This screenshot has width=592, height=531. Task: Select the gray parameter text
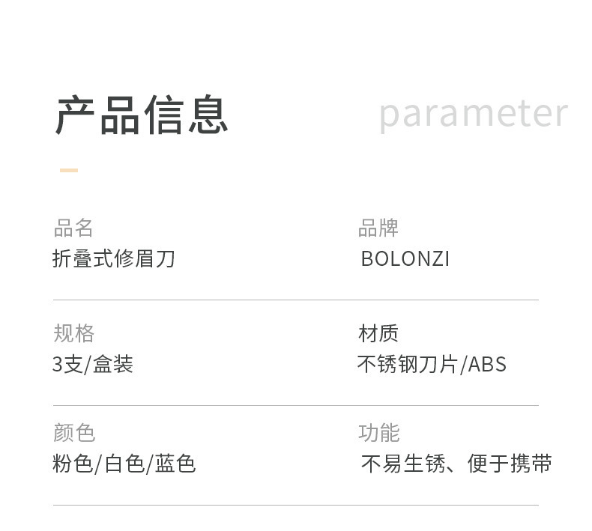(x=473, y=113)
